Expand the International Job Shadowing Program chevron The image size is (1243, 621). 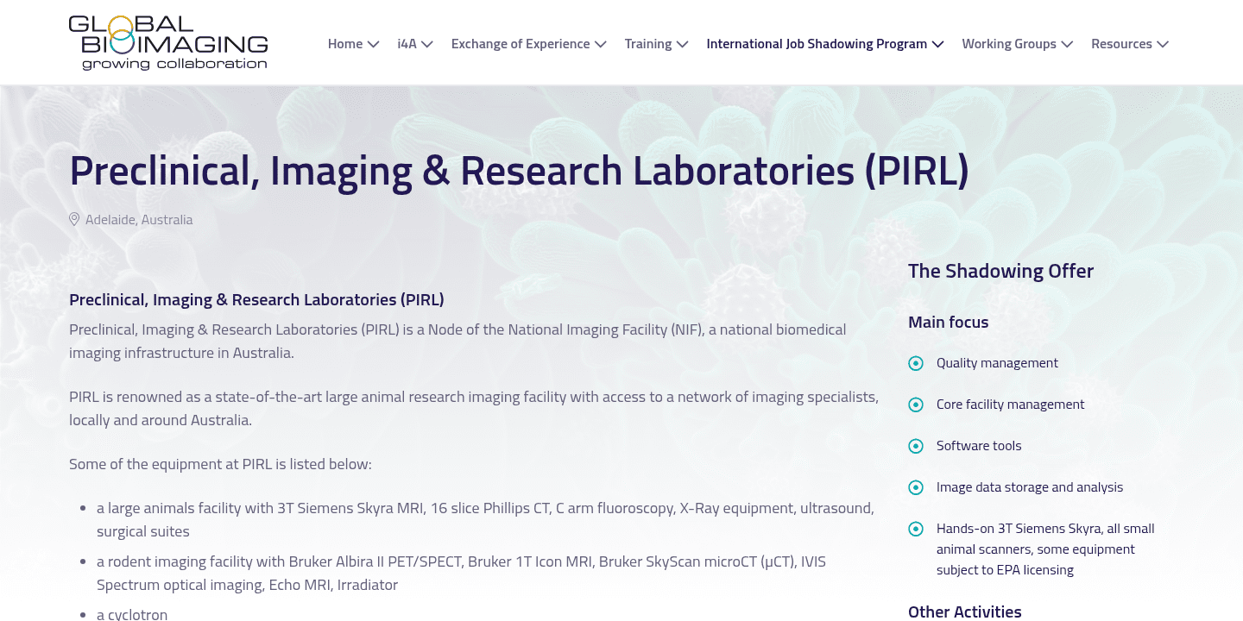point(937,44)
